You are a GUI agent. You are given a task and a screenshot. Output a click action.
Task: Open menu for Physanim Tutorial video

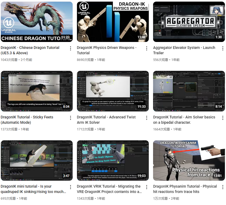(223, 187)
